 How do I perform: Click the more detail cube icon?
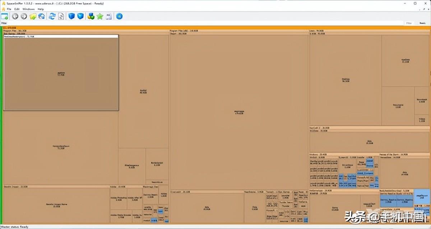[x=80, y=16]
